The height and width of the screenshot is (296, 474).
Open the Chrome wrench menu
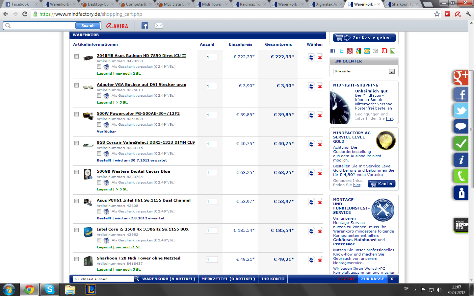click(468, 14)
